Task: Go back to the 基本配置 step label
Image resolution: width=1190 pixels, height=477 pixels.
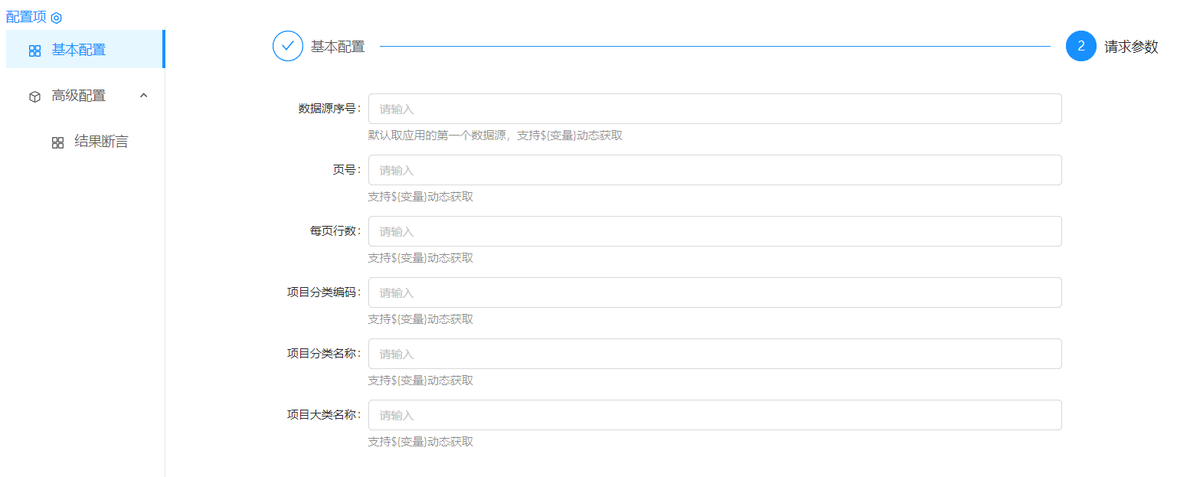Action: 338,47
